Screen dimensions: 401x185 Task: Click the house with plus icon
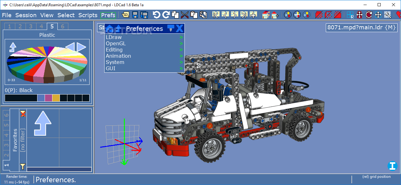pos(275,15)
